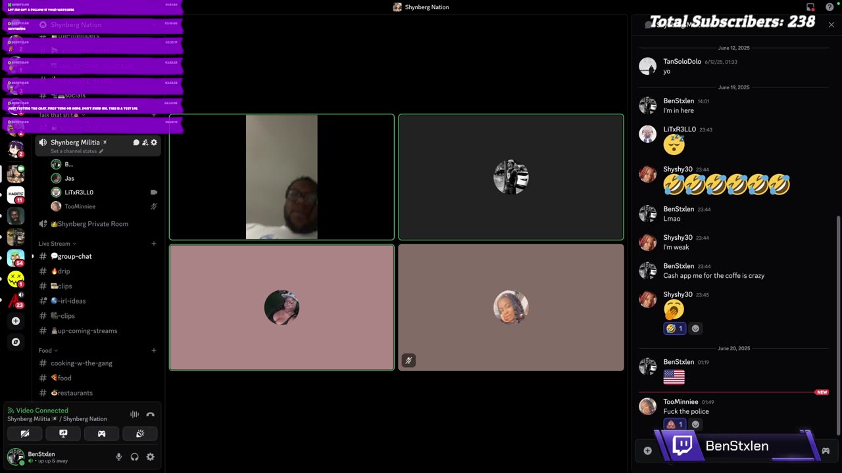Viewport: 842px width, 473px height.
Task: Open the red A server with 23 badge
Action: click(16, 300)
